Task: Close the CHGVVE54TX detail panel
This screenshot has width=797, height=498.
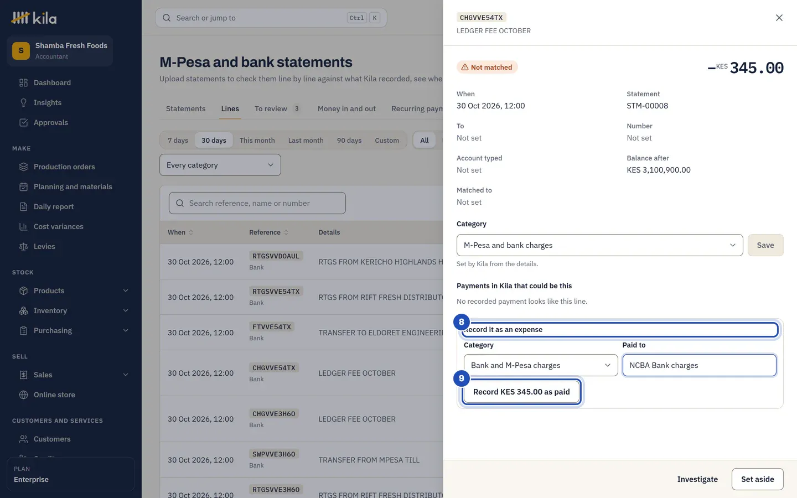Action: [x=779, y=18]
